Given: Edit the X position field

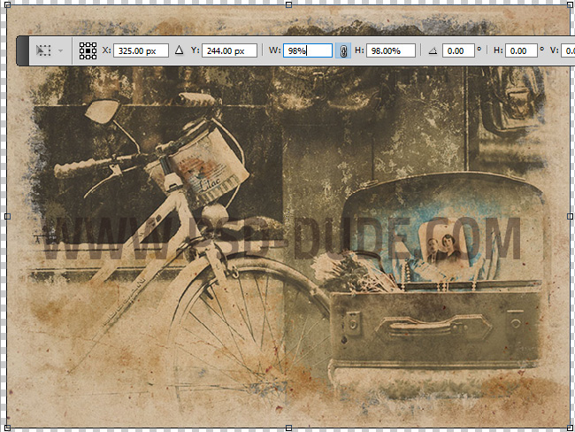Looking at the screenshot, I should (142, 50).
